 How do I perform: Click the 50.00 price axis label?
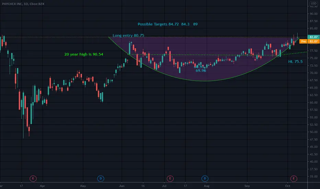pos(313,132)
